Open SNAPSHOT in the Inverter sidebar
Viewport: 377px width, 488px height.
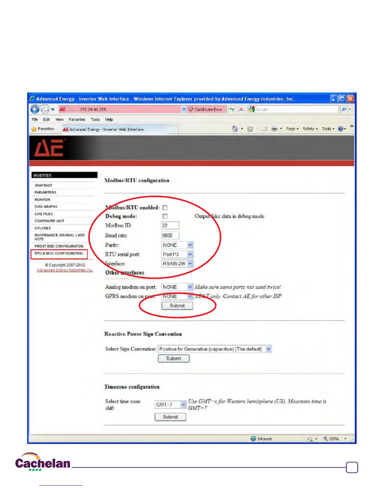click(x=43, y=185)
